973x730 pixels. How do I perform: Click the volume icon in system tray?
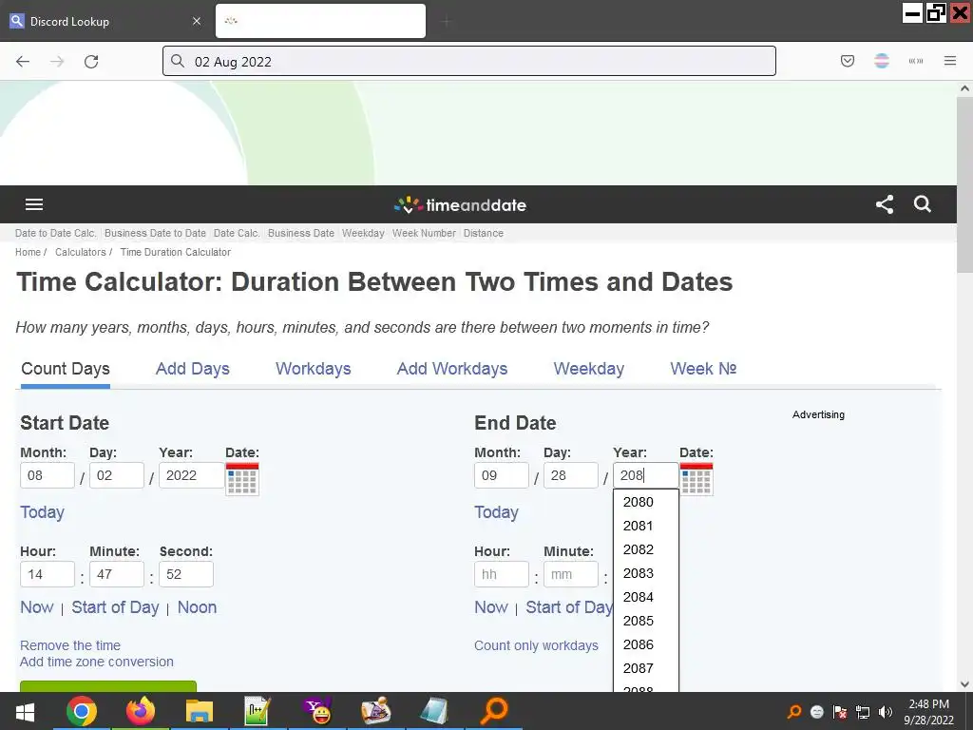pos(886,712)
